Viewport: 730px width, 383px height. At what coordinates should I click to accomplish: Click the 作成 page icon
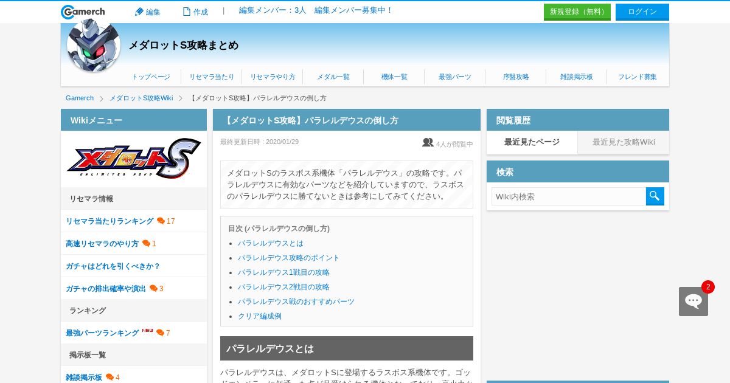(x=187, y=12)
